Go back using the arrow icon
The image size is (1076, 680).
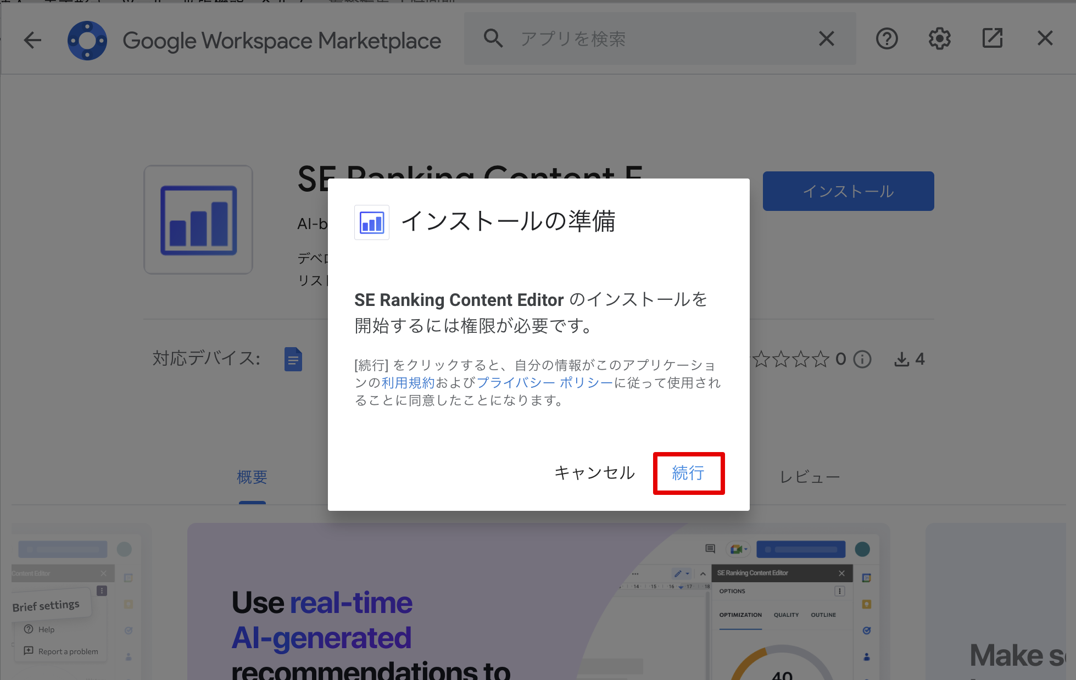click(x=32, y=40)
